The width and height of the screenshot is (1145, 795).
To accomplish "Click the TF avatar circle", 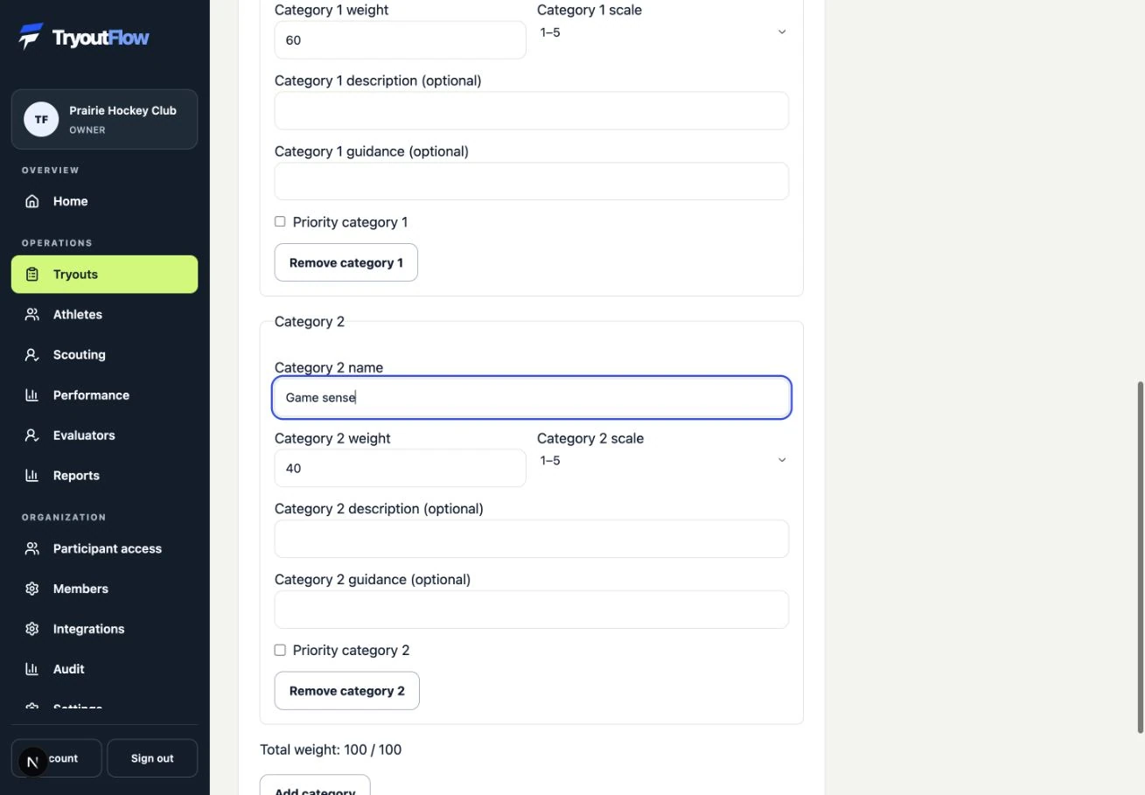I will point(41,120).
